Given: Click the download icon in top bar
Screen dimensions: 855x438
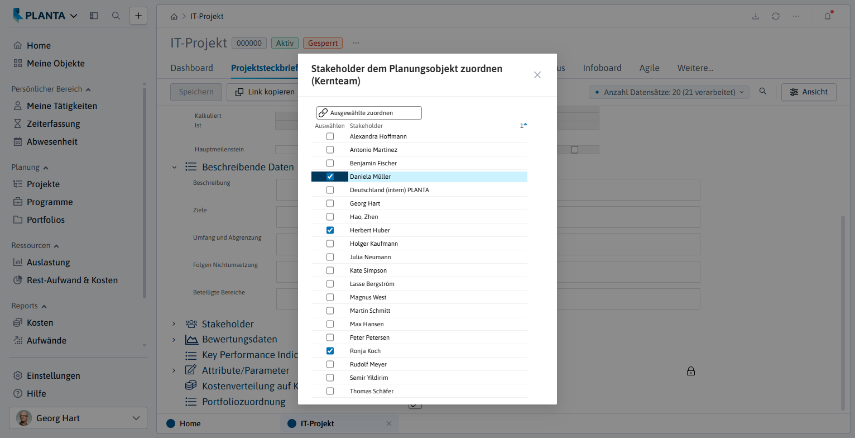Looking at the screenshot, I should (756, 16).
